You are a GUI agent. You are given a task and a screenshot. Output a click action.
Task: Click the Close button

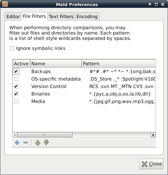(151, 164)
